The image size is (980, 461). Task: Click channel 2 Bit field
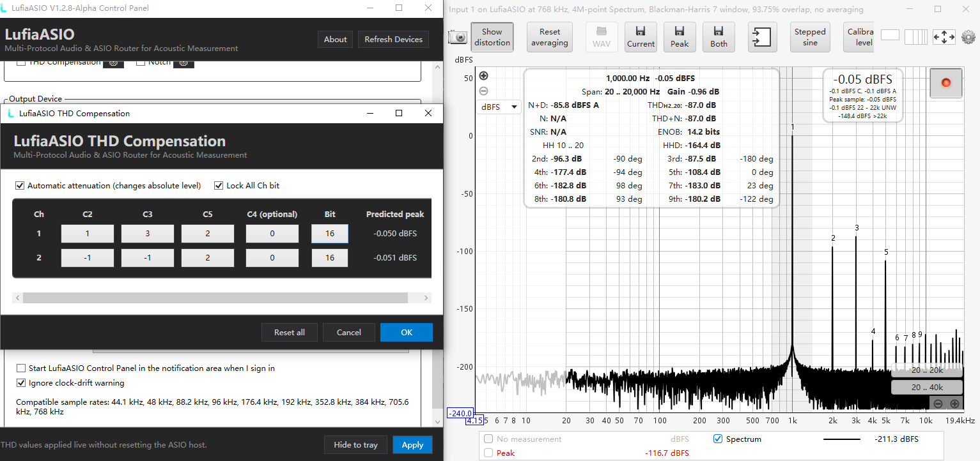point(330,257)
